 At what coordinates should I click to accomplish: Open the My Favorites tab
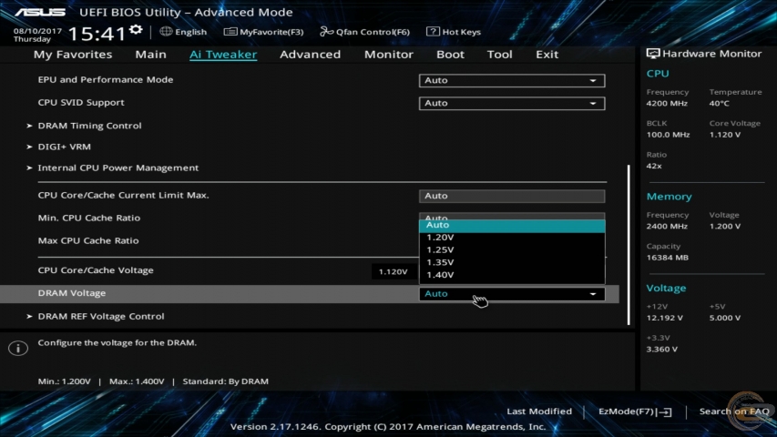point(73,55)
